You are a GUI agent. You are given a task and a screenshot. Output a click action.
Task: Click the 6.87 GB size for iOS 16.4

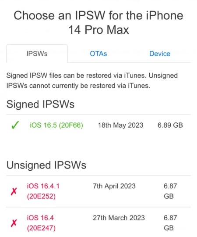[170, 223]
